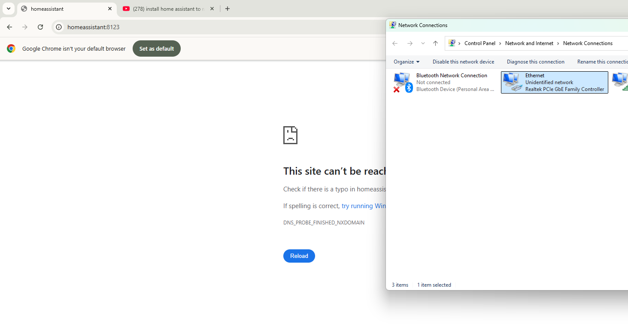This screenshot has width=628, height=324.
Task: Click Disable this network device
Action: click(463, 62)
